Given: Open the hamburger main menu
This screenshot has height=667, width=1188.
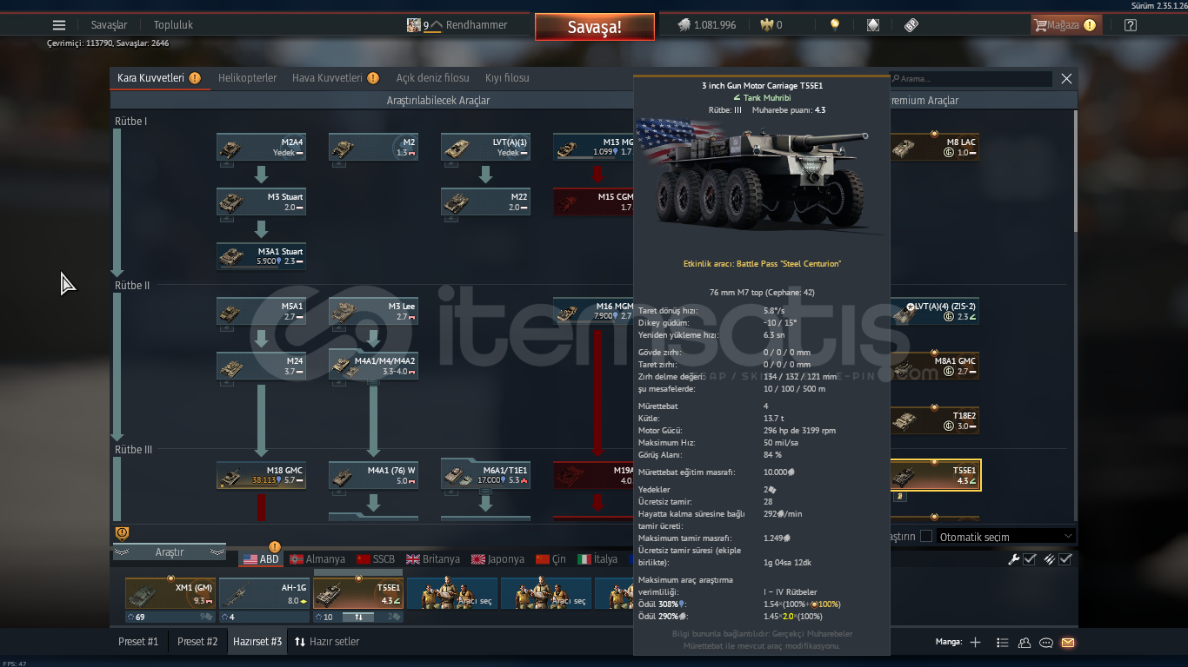Looking at the screenshot, I should point(59,25).
